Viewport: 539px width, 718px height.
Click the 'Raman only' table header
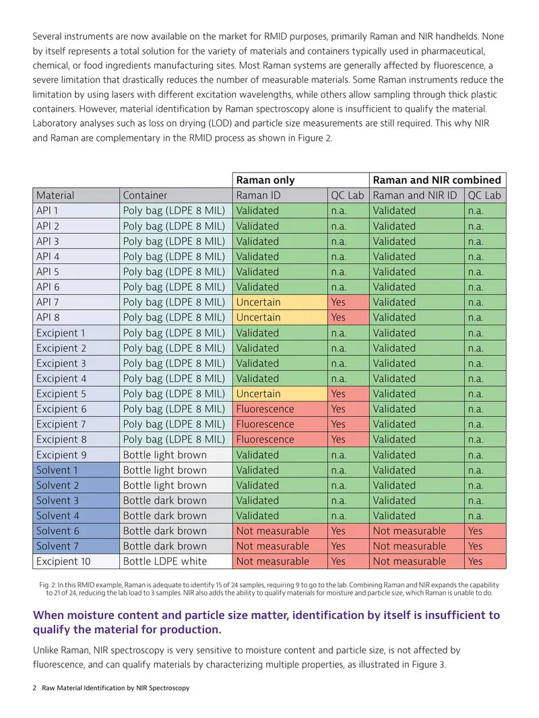pos(301,180)
